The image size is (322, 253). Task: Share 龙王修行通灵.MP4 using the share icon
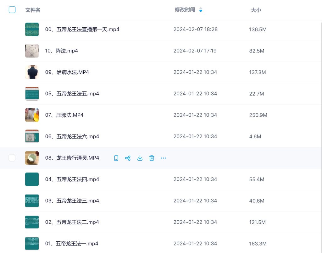pyautogui.click(x=128, y=158)
